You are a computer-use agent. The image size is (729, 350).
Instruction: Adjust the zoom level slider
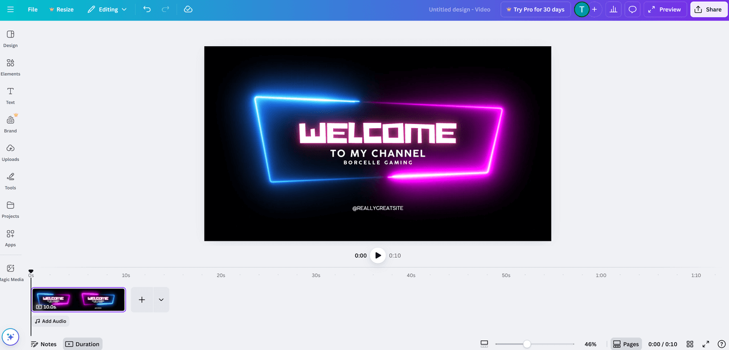pos(527,344)
